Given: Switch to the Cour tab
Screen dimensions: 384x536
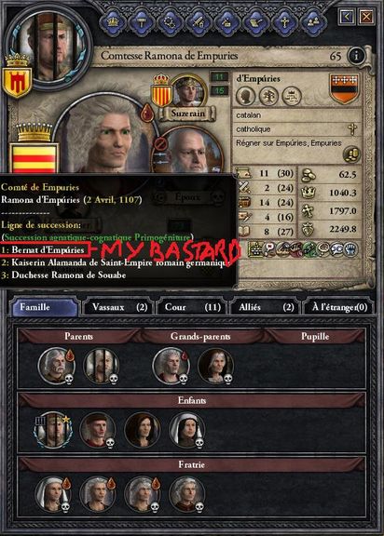Looking at the screenshot, I should (193, 307).
